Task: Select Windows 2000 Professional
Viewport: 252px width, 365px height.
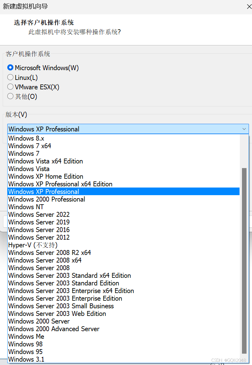Action: coord(47,199)
